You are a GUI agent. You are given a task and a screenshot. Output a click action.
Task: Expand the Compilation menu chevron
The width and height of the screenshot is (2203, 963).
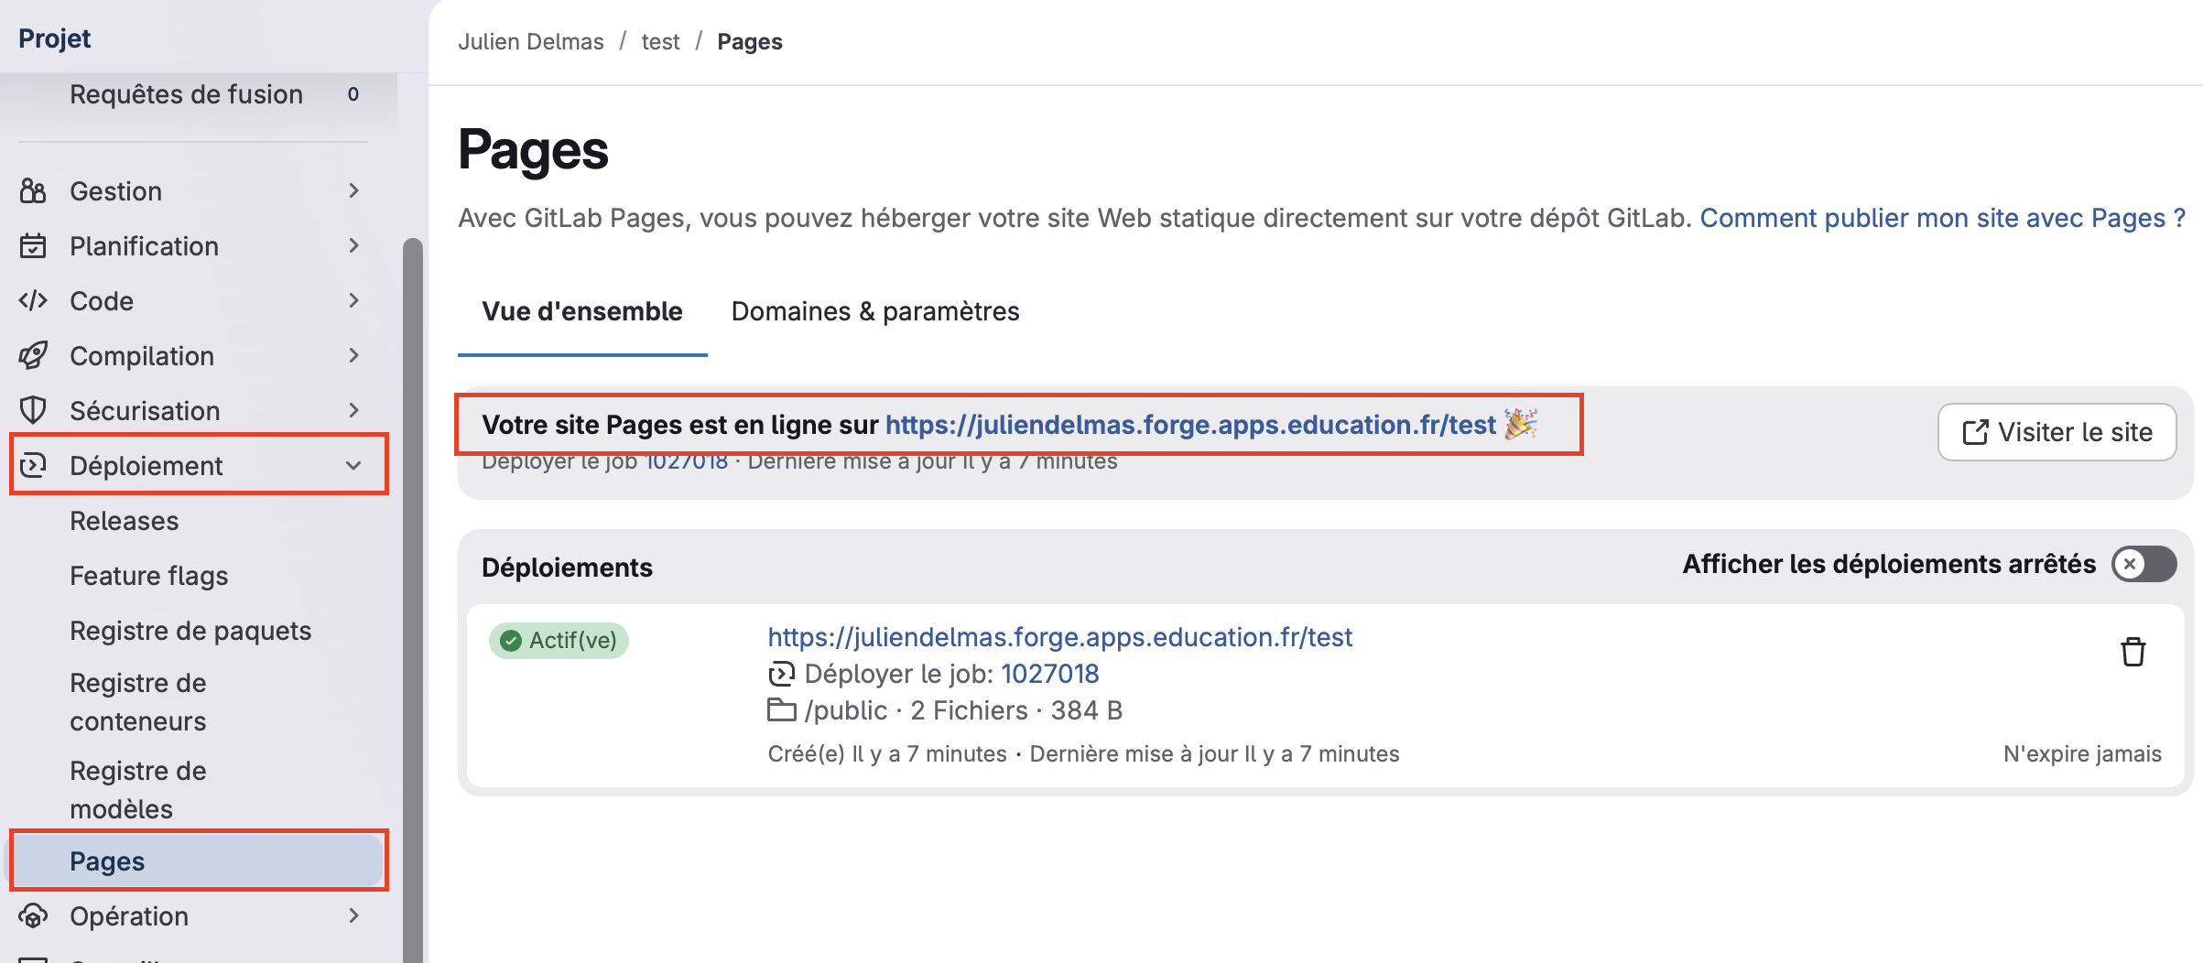point(354,356)
